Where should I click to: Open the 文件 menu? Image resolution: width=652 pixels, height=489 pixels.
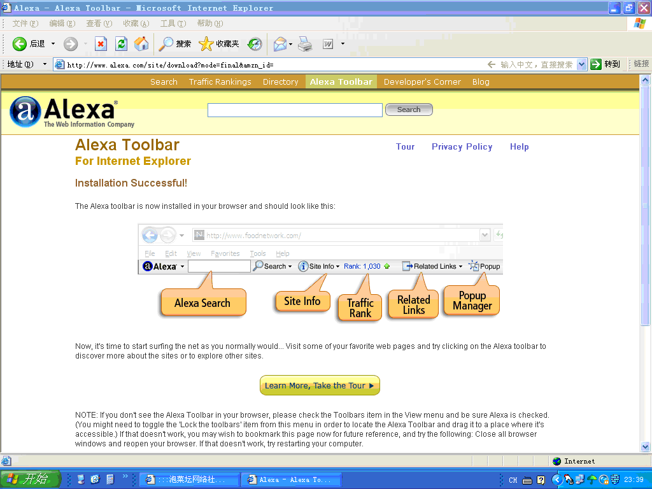pos(25,24)
